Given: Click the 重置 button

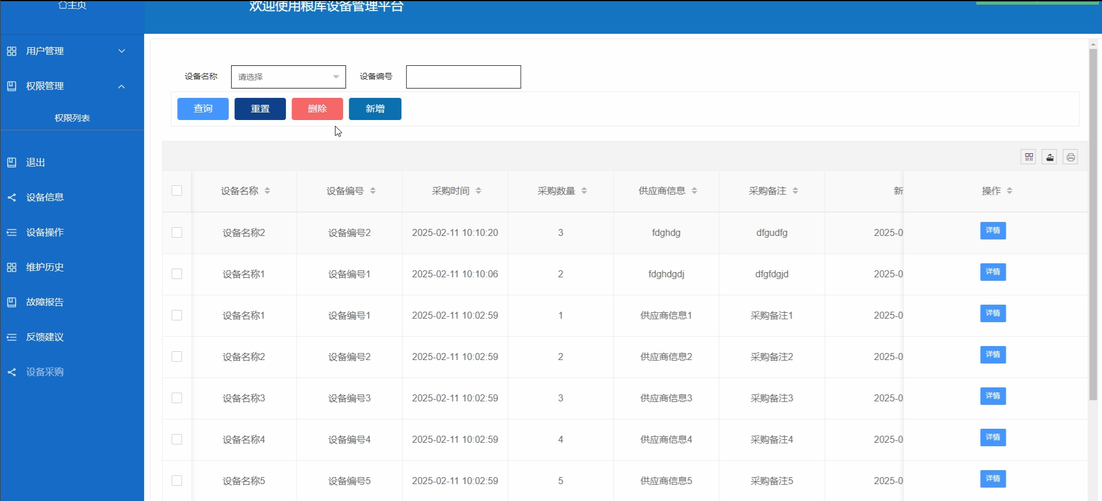Looking at the screenshot, I should click(x=260, y=109).
